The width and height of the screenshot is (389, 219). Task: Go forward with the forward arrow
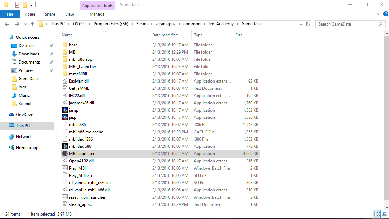(17, 24)
